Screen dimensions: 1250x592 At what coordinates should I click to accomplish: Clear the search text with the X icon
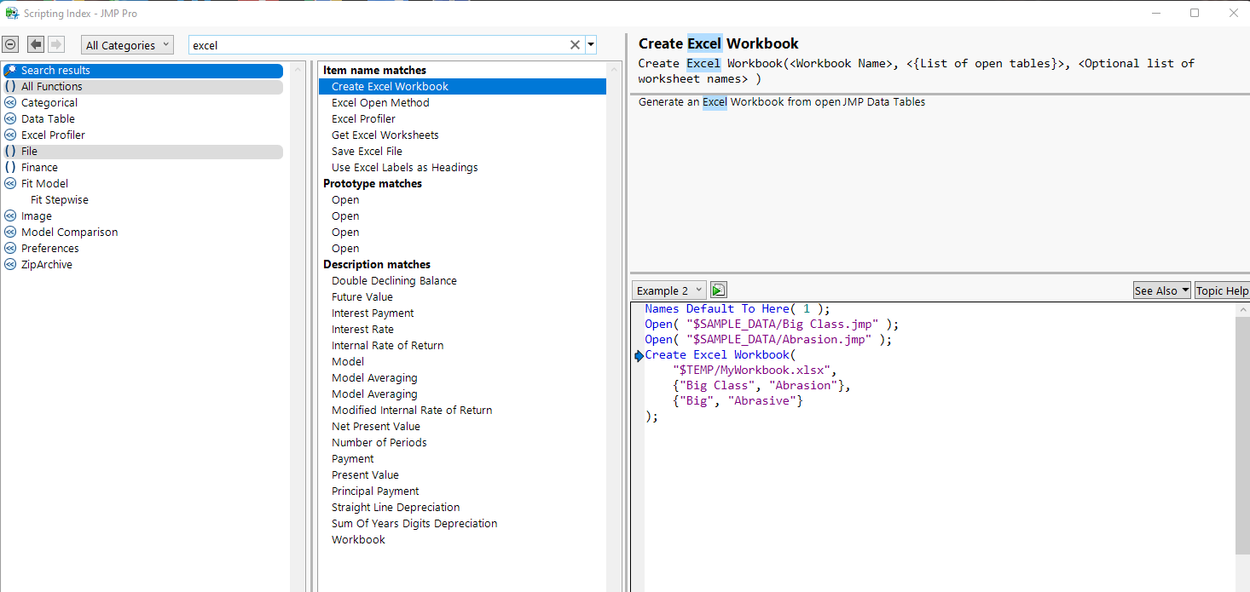pyautogui.click(x=575, y=45)
